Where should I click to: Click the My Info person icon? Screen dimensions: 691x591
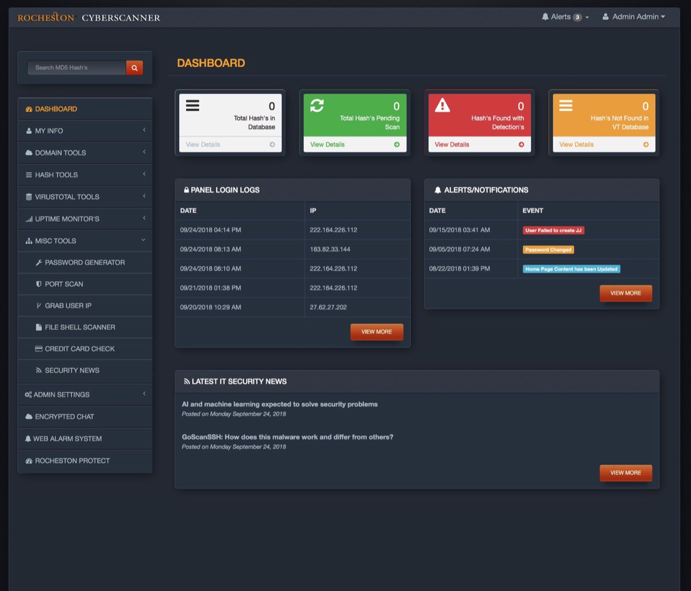29,131
